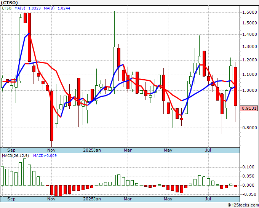This screenshot has height=208, width=259.
Task: Click the 1.1000 price axis label
Action: click(249, 74)
